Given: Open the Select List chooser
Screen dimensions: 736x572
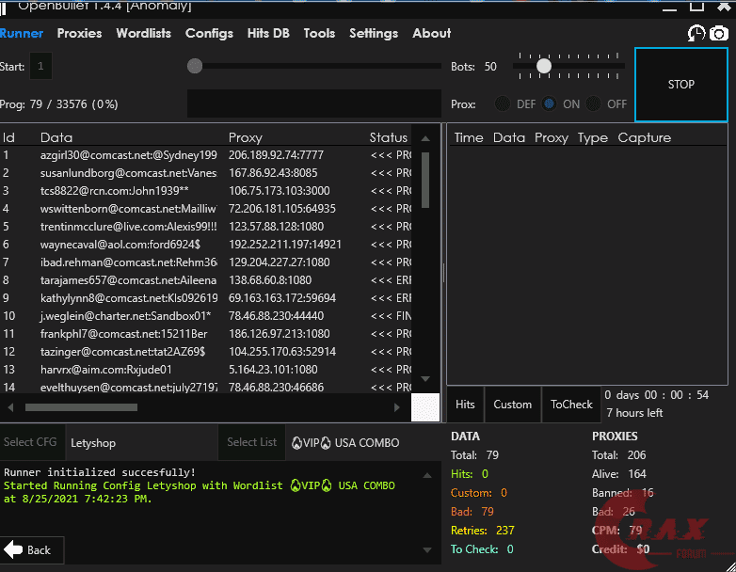Looking at the screenshot, I should (x=252, y=442).
